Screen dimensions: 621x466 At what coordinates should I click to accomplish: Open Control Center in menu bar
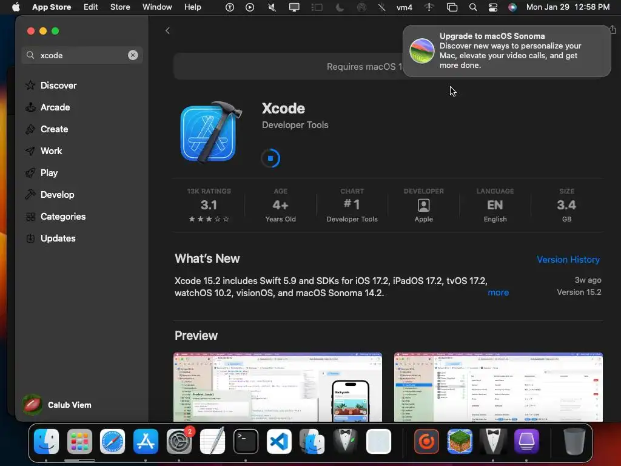point(492,7)
